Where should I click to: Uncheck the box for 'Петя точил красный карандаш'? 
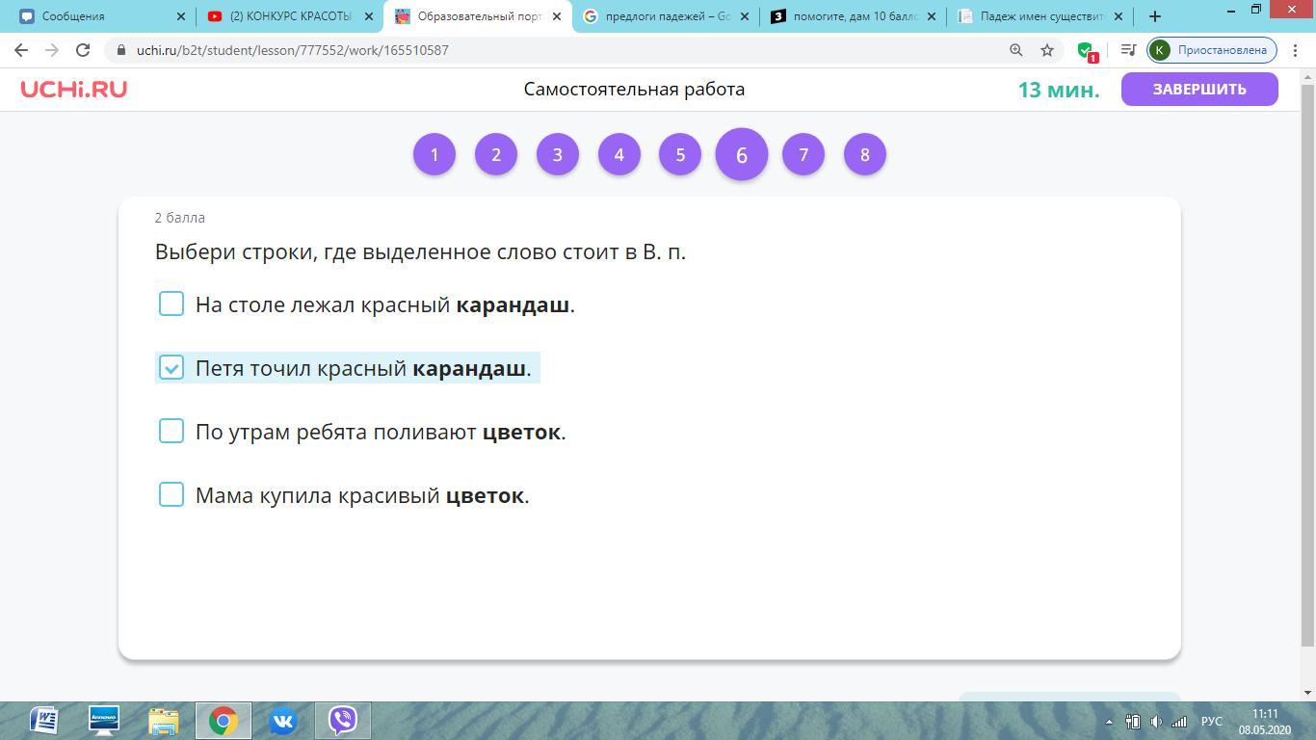(171, 367)
